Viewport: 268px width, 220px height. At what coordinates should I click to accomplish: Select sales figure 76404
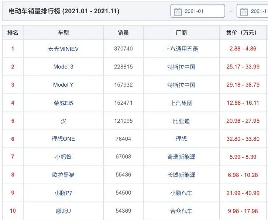[x=123, y=139]
